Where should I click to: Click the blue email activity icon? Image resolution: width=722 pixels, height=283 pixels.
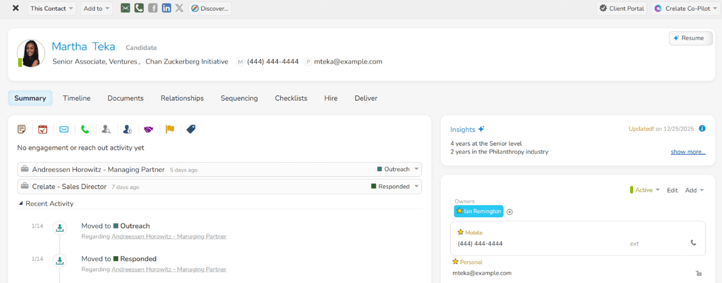[x=64, y=129]
